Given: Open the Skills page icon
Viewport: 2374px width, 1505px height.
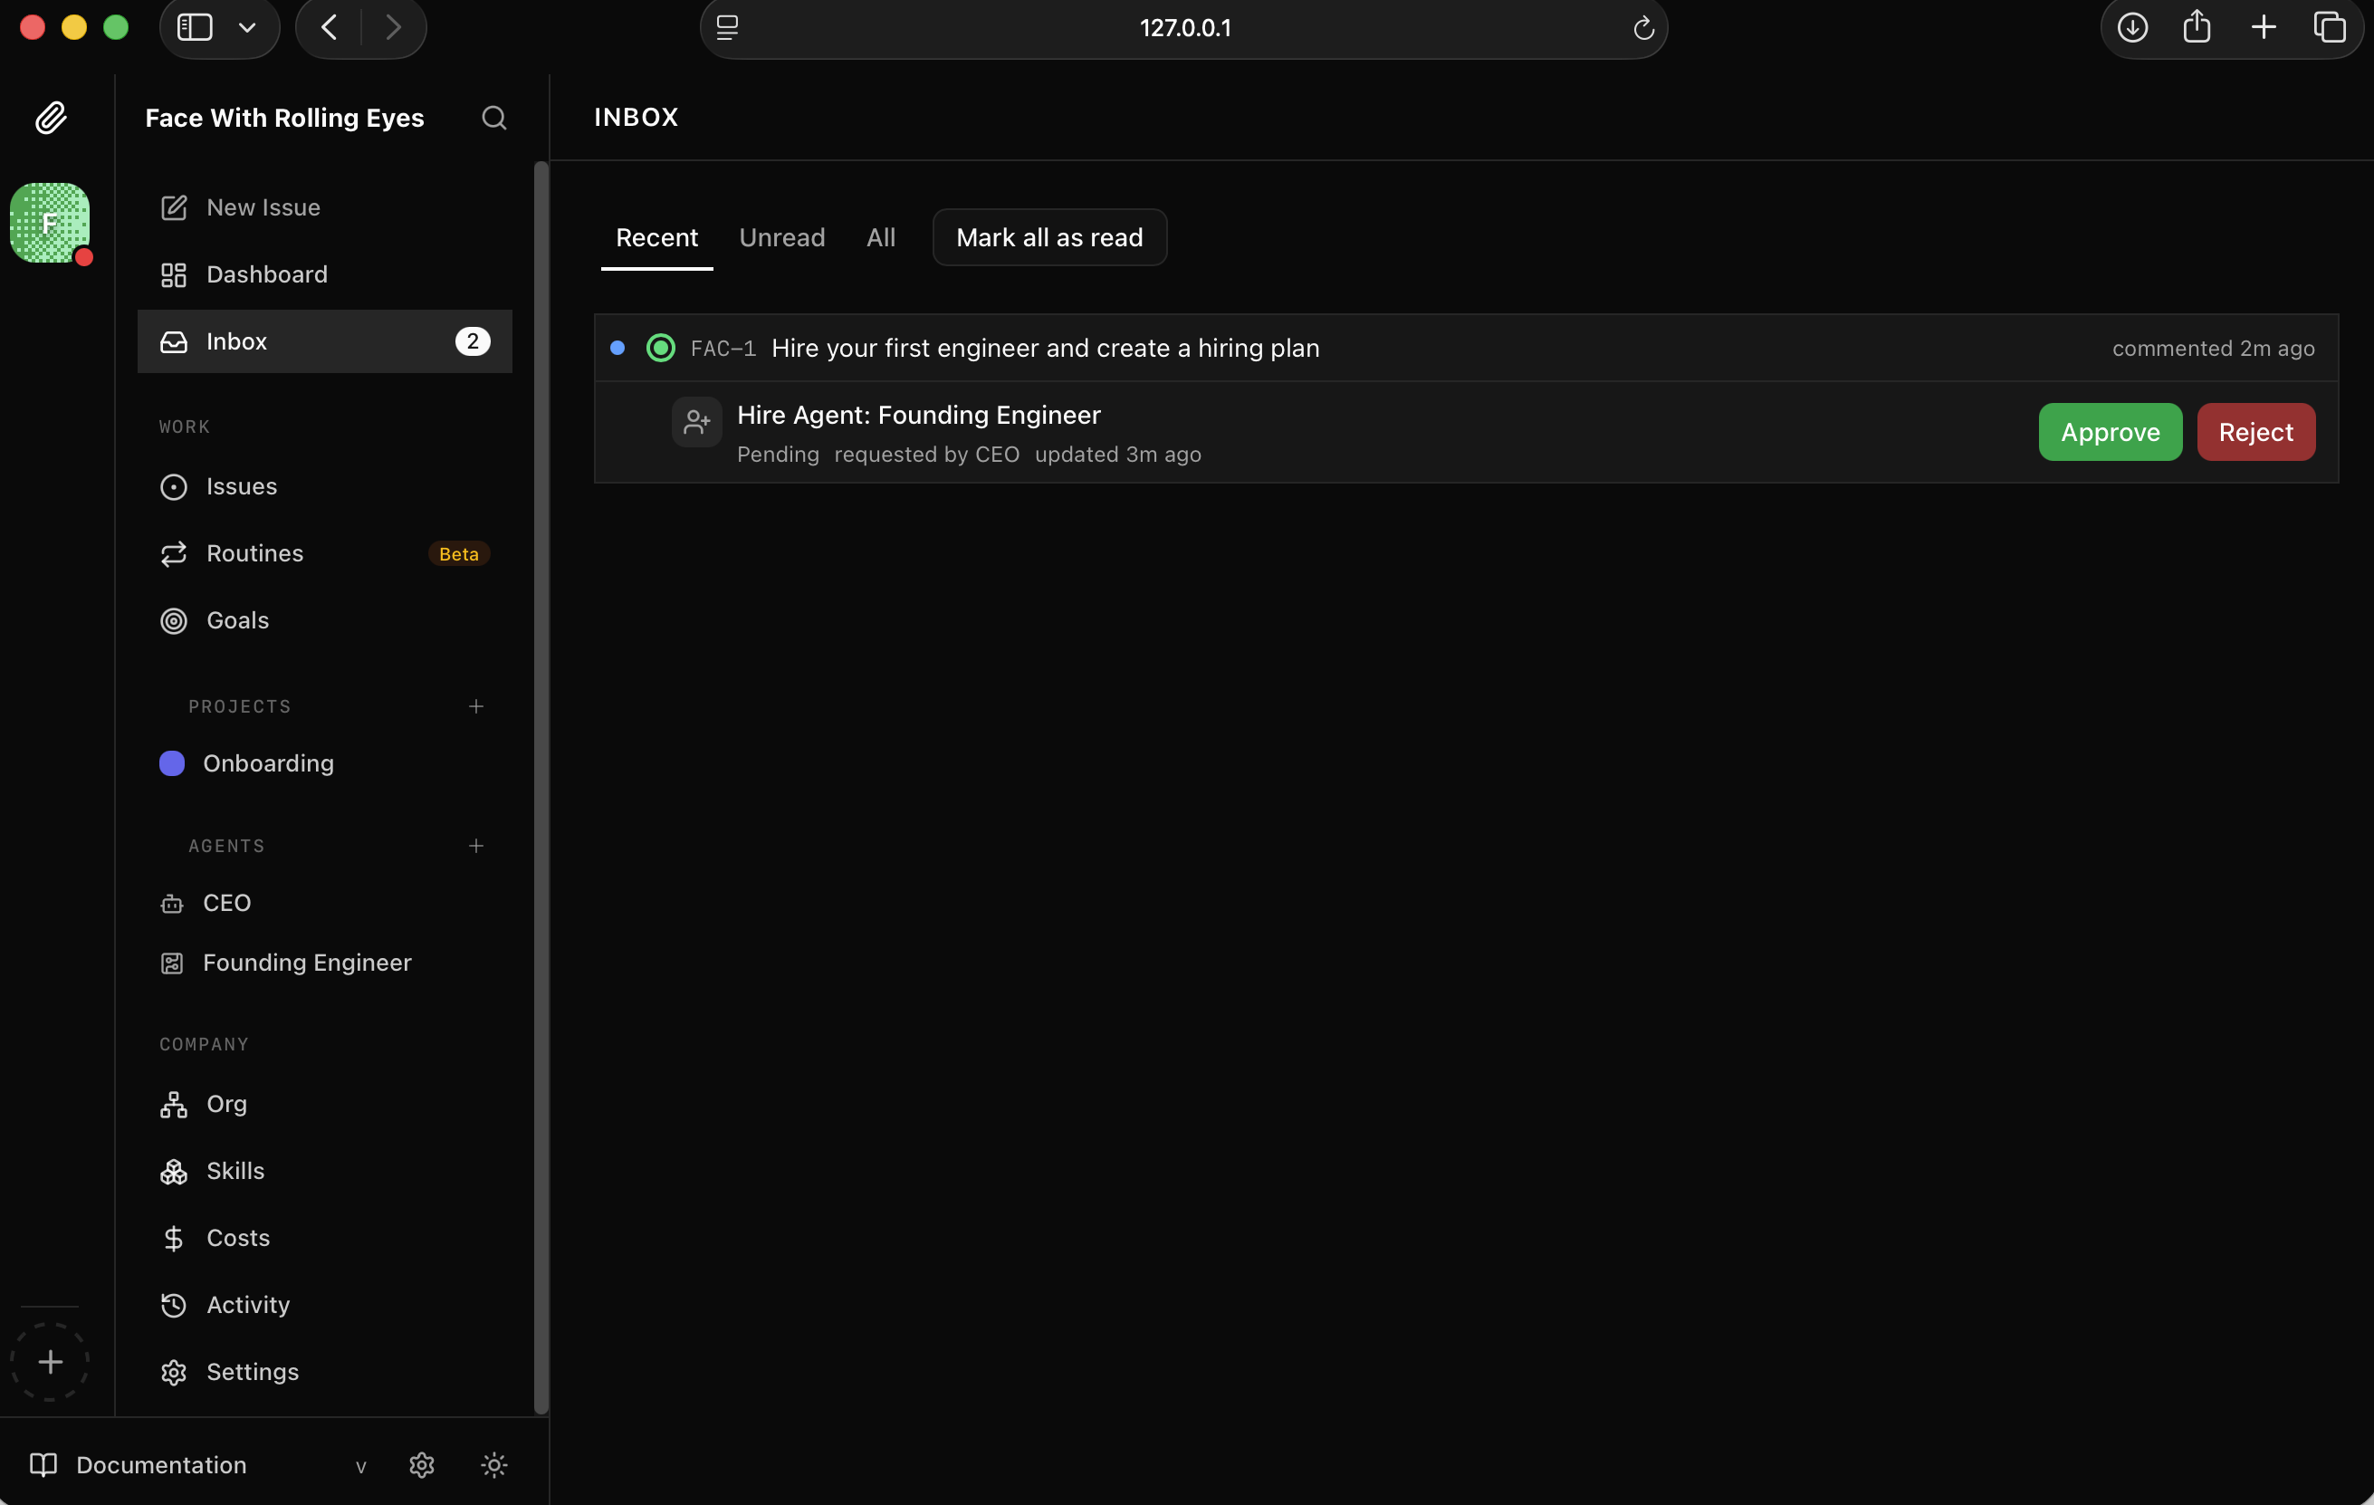Looking at the screenshot, I should click(174, 1172).
